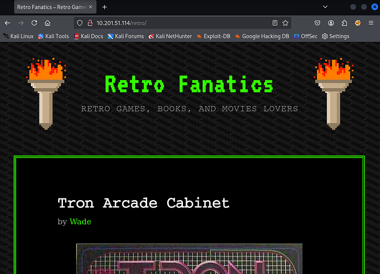Click the FoxyProxy extension icon
The width and height of the screenshot is (380, 274).
pyautogui.click(x=358, y=23)
